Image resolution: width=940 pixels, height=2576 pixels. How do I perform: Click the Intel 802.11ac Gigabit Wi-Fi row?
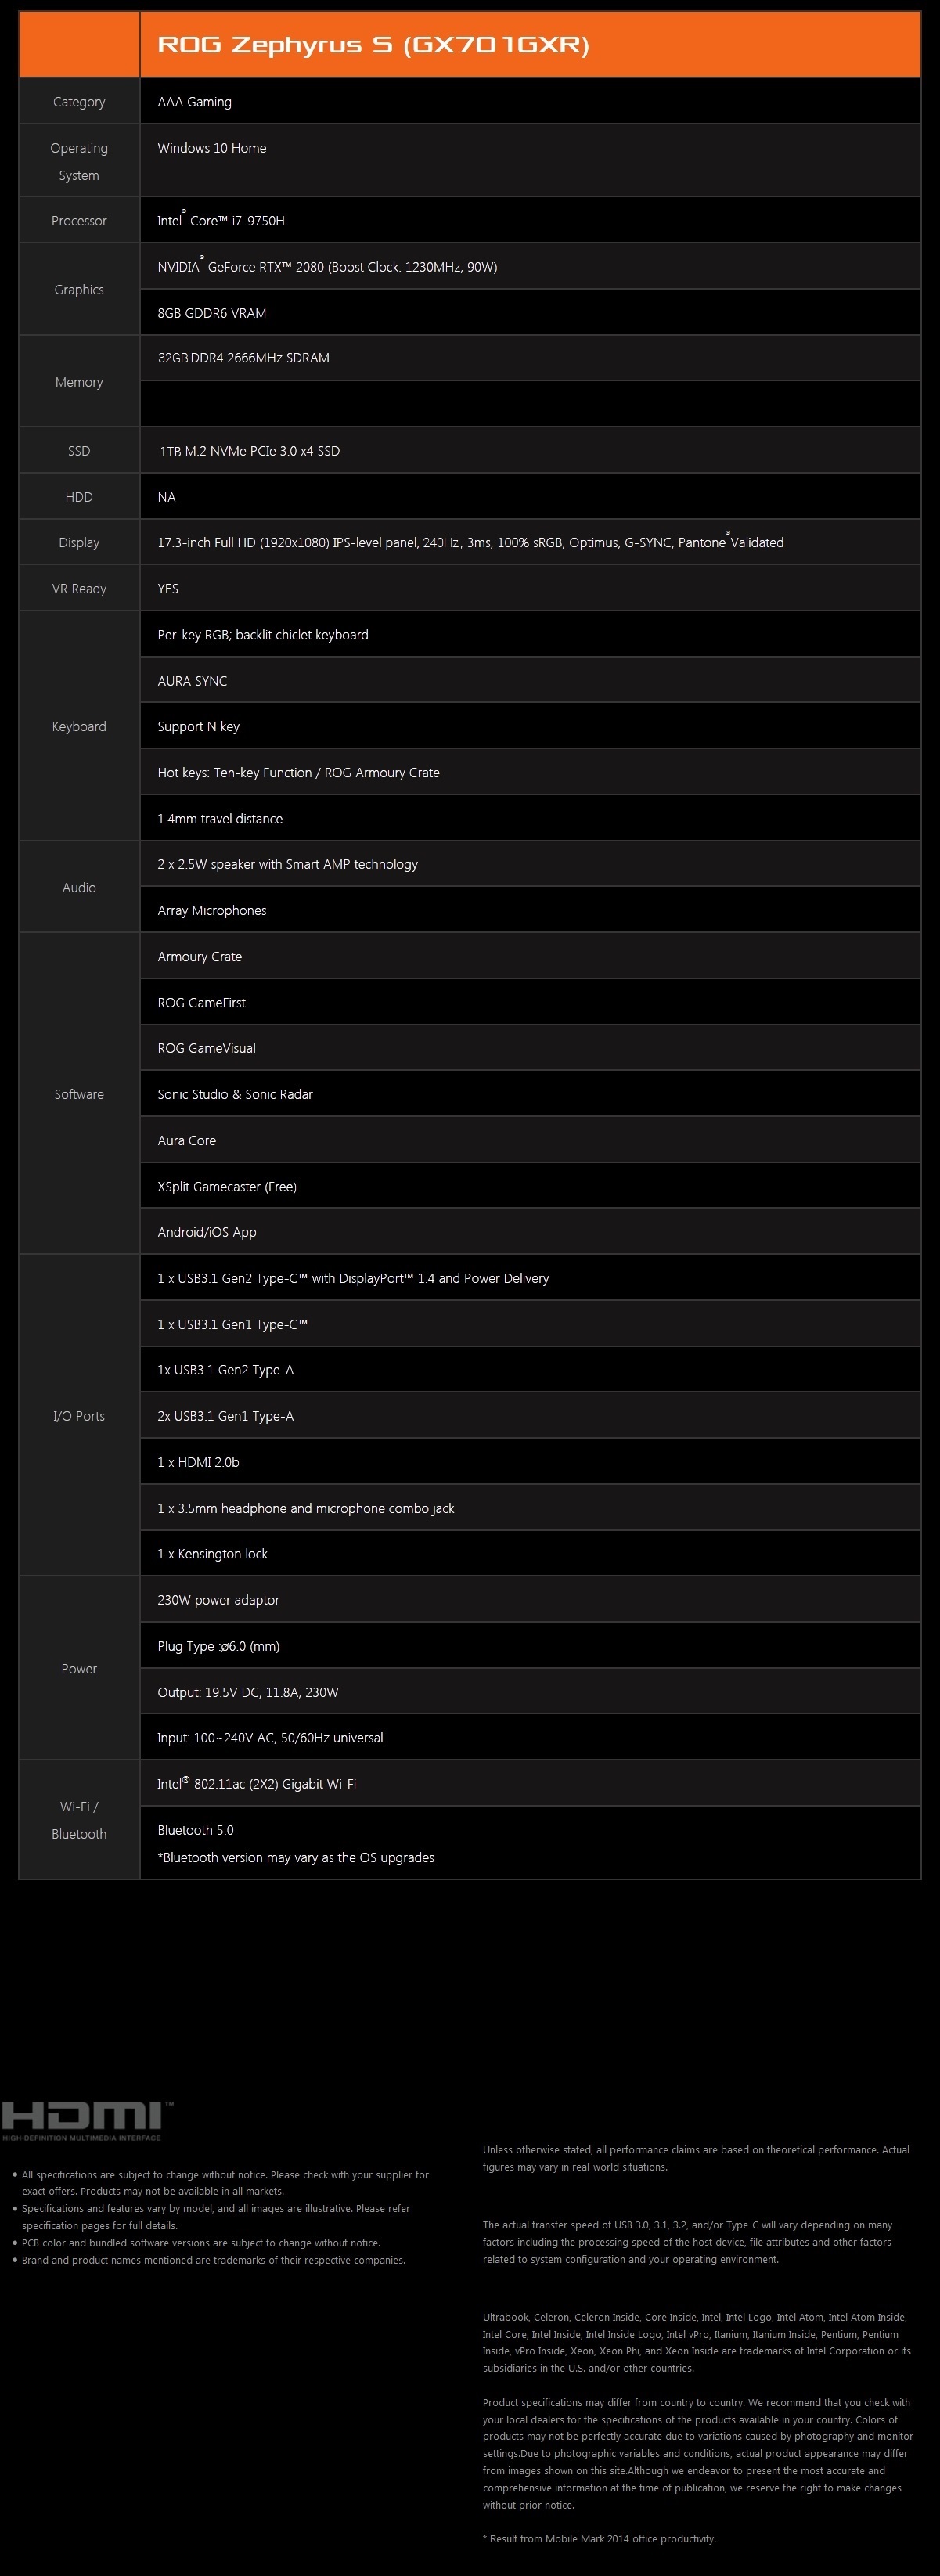[x=530, y=1784]
